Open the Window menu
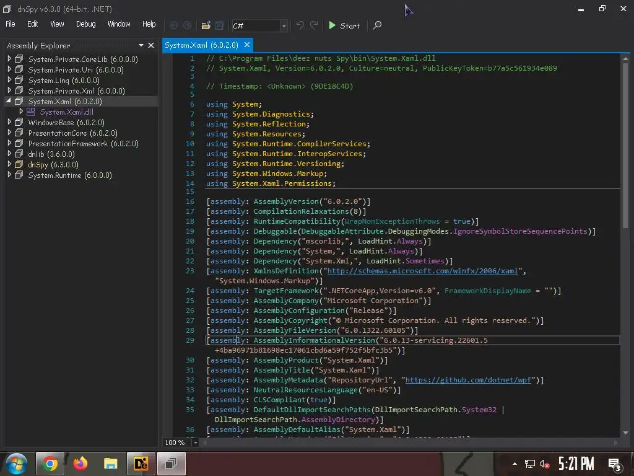This screenshot has width=634, height=476. click(x=119, y=24)
